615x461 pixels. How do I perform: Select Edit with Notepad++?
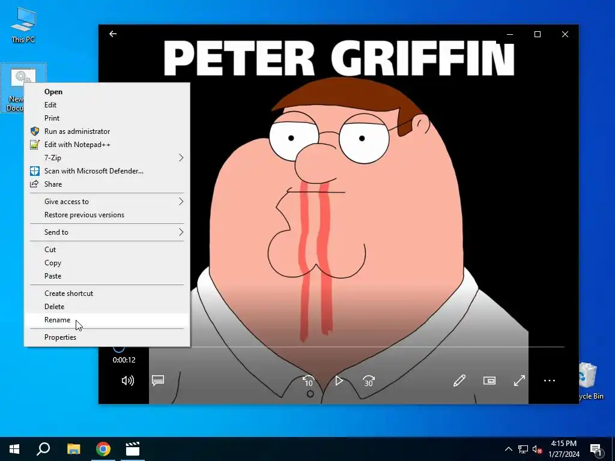pyautogui.click(x=107, y=145)
